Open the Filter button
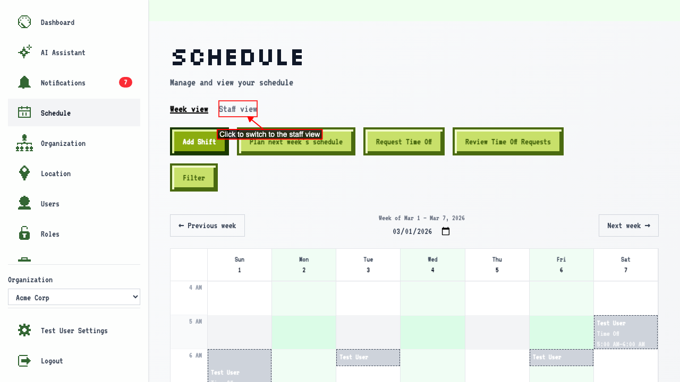Screen dimensions: 680x382 [x=194, y=178]
